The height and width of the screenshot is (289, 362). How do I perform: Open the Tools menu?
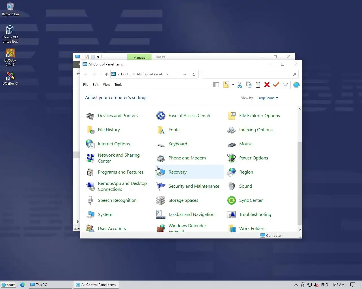118,85
